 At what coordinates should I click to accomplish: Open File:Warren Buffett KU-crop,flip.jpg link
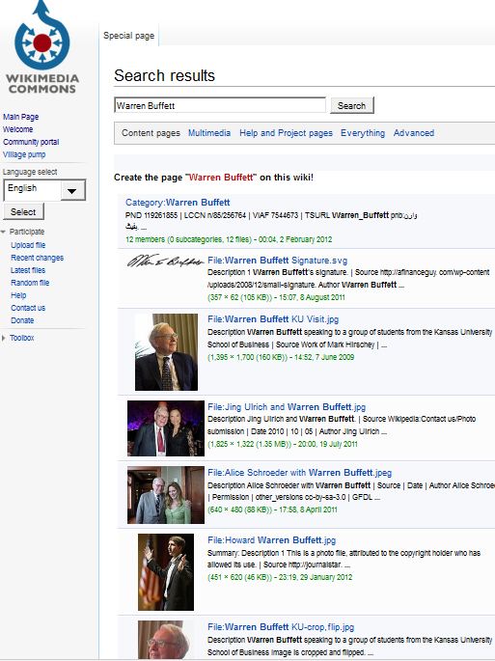click(281, 627)
